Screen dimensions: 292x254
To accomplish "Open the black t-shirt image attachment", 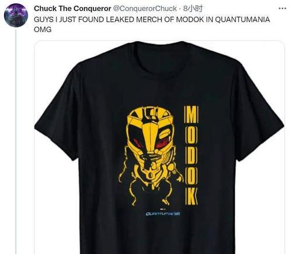I will point(159,147).
